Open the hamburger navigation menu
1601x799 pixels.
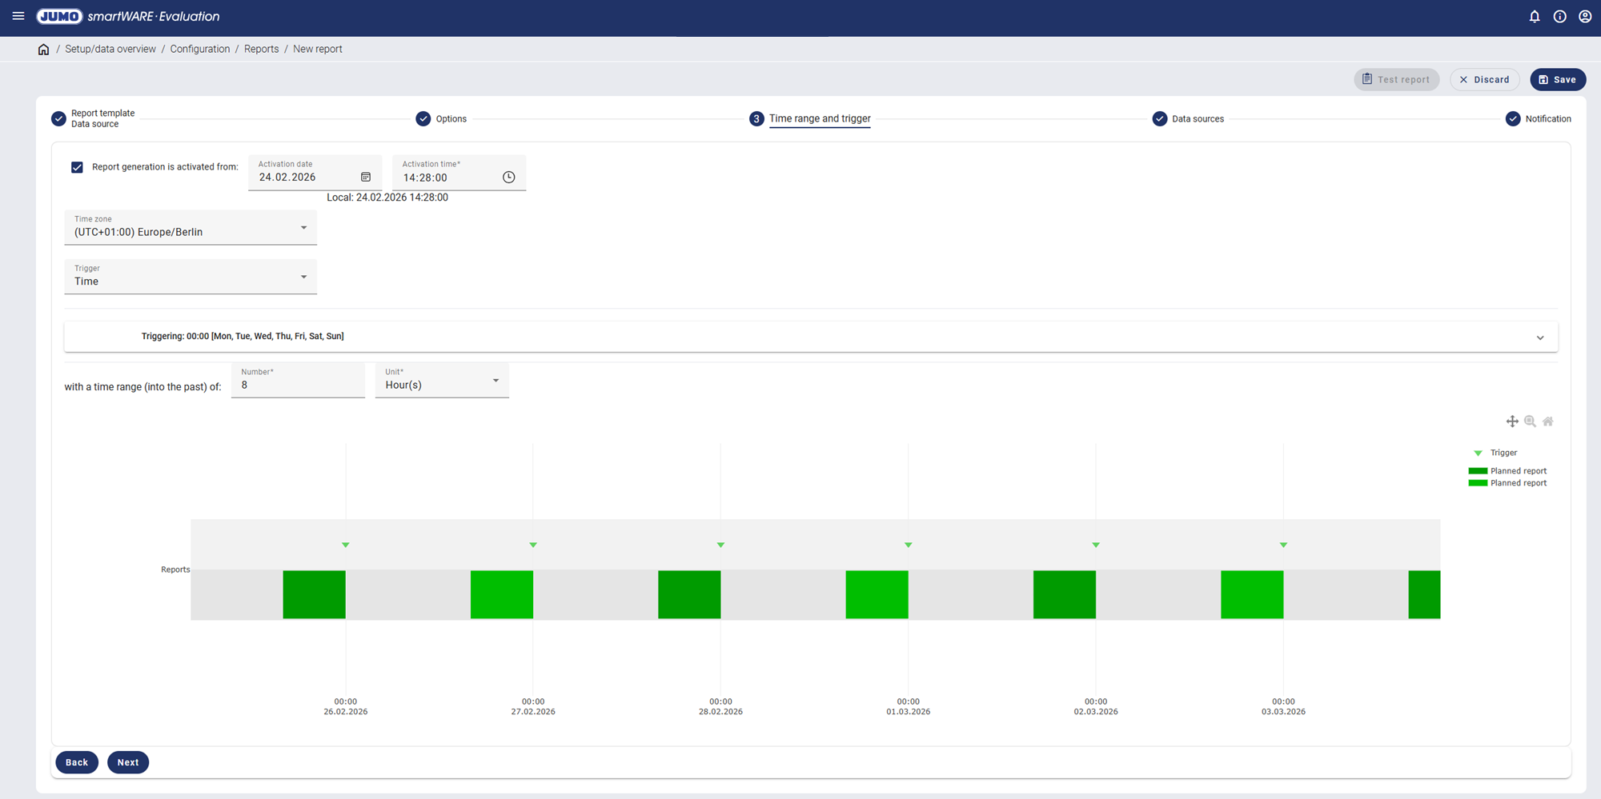(18, 16)
